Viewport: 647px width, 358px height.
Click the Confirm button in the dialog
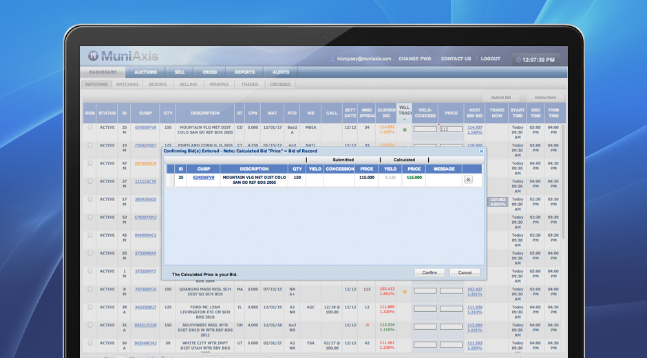click(x=429, y=273)
